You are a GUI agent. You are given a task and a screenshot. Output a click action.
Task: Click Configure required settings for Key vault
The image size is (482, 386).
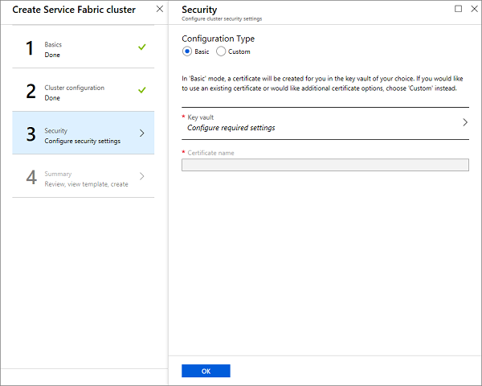pyautogui.click(x=231, y=128)
